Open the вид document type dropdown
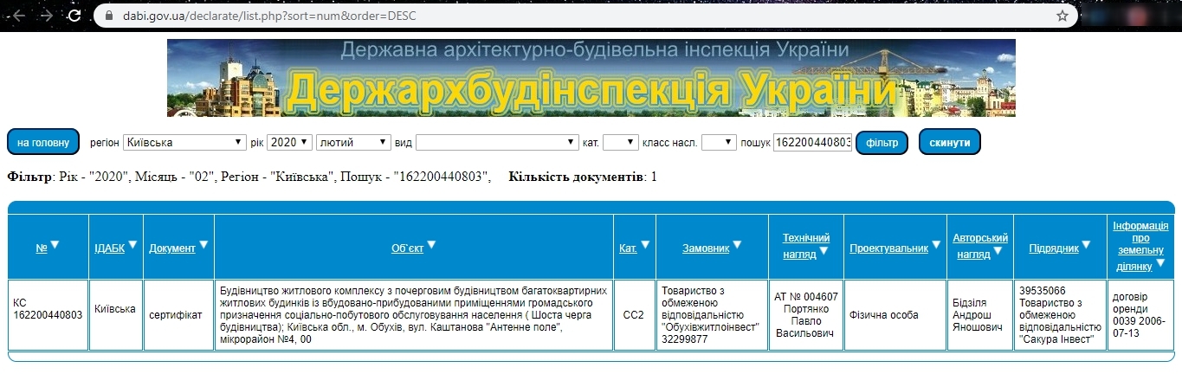Screen dimensions: 1182x374 tap(497, 142)
